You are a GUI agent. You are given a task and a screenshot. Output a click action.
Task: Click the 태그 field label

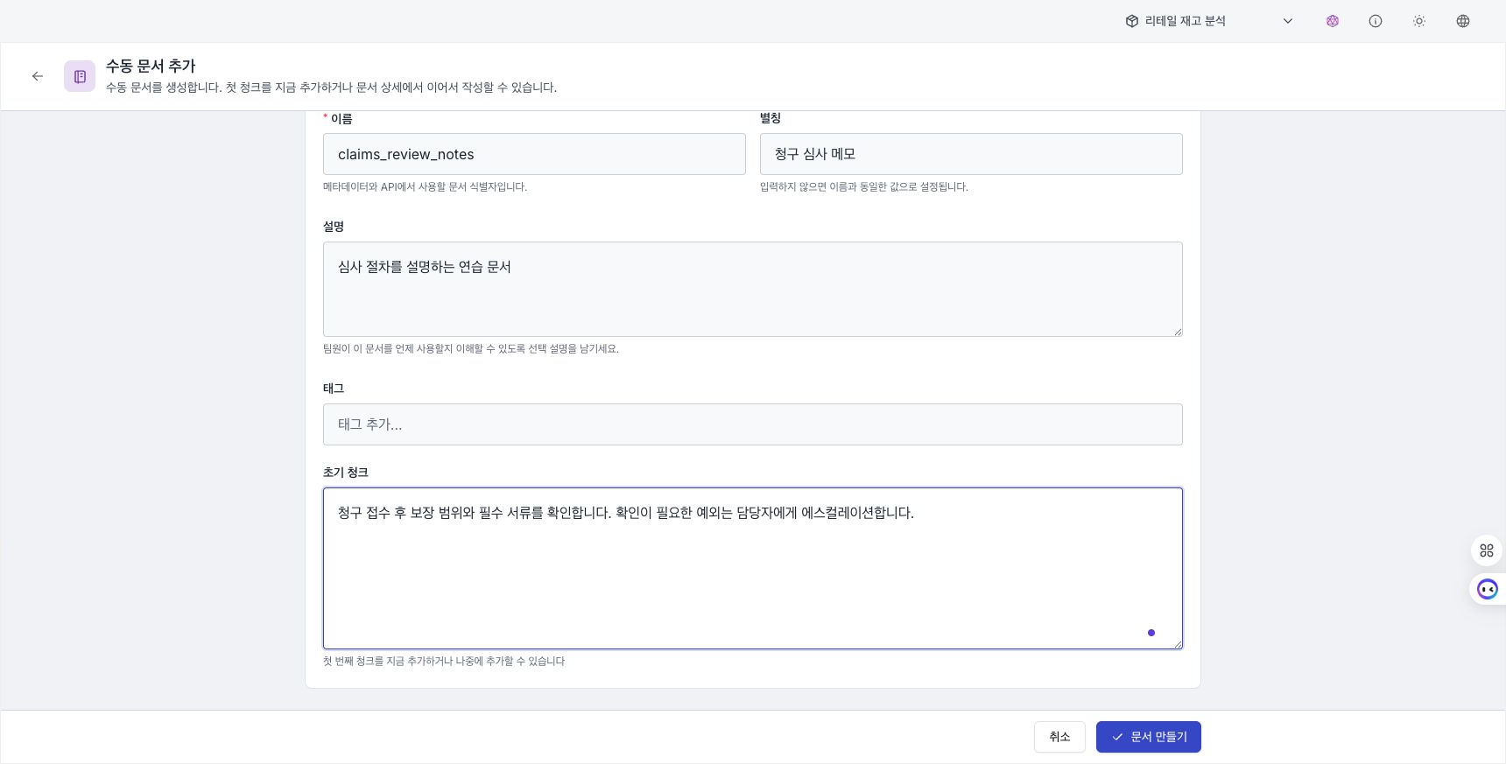pos(334,389)
